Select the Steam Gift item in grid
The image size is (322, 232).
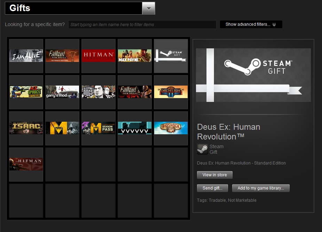[171, 56]
